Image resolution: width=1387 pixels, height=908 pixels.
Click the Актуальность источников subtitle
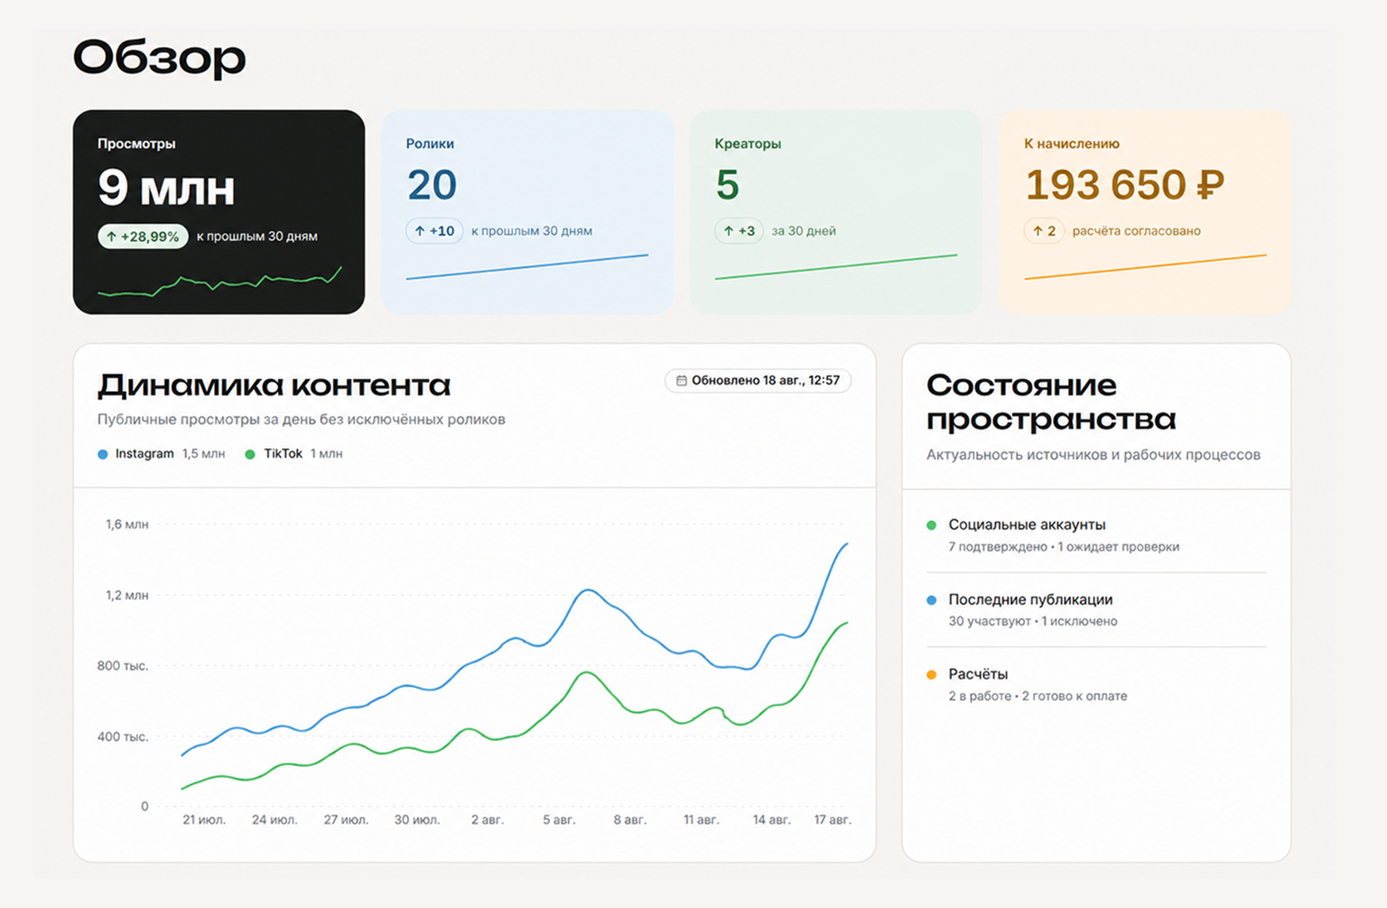[1094, 455]
